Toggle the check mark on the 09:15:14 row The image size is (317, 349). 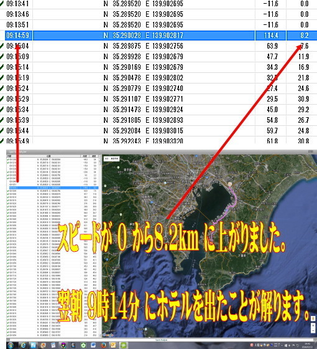pyautogui.click(x=2, y=67)
